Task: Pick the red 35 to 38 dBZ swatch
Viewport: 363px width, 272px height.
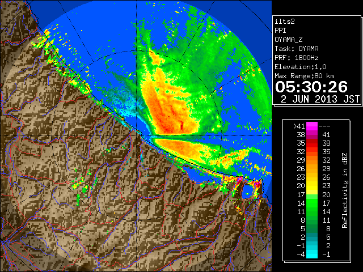Action: click(x=312, y=143)
